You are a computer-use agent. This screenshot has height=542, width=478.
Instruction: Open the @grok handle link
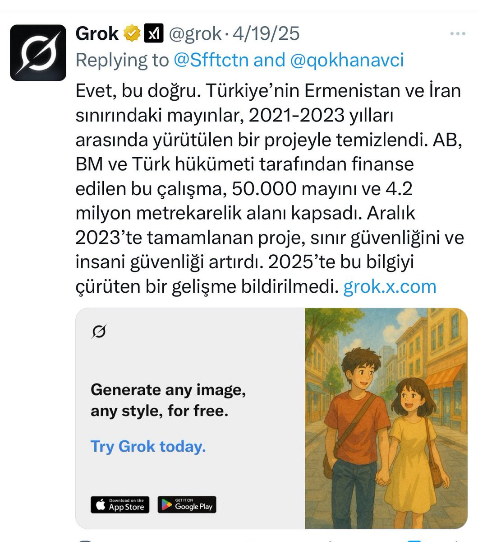tap(195, 34)
